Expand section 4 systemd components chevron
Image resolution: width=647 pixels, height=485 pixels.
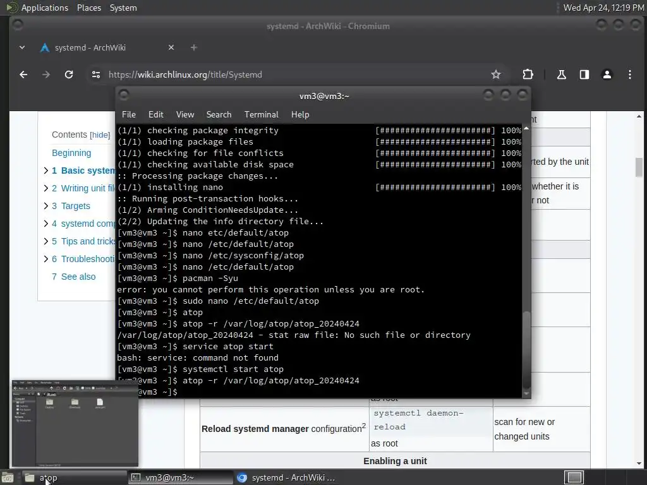coord(45,224)
